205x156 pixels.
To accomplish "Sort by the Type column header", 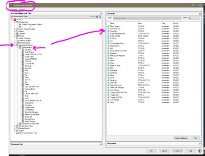I will 163,23.
